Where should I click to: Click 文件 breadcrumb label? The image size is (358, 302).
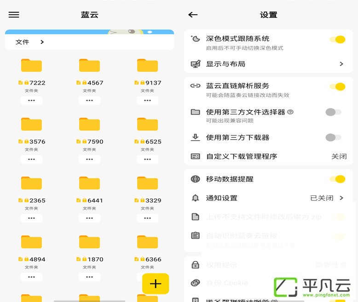pos(23,42)
